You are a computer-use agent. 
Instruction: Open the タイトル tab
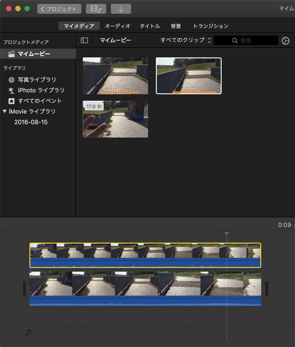click(150, 26)
